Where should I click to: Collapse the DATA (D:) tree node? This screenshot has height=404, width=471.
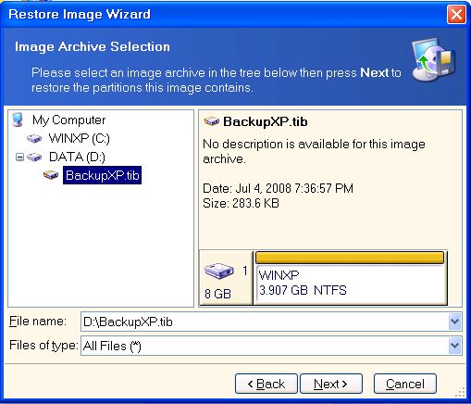19,158
